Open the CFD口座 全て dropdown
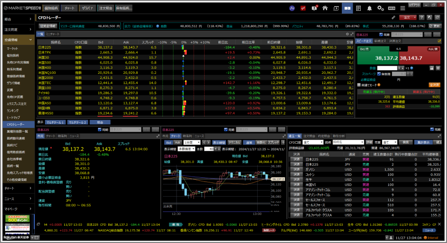447x243 pixels. pyautogui.click(x=313, y=142)
